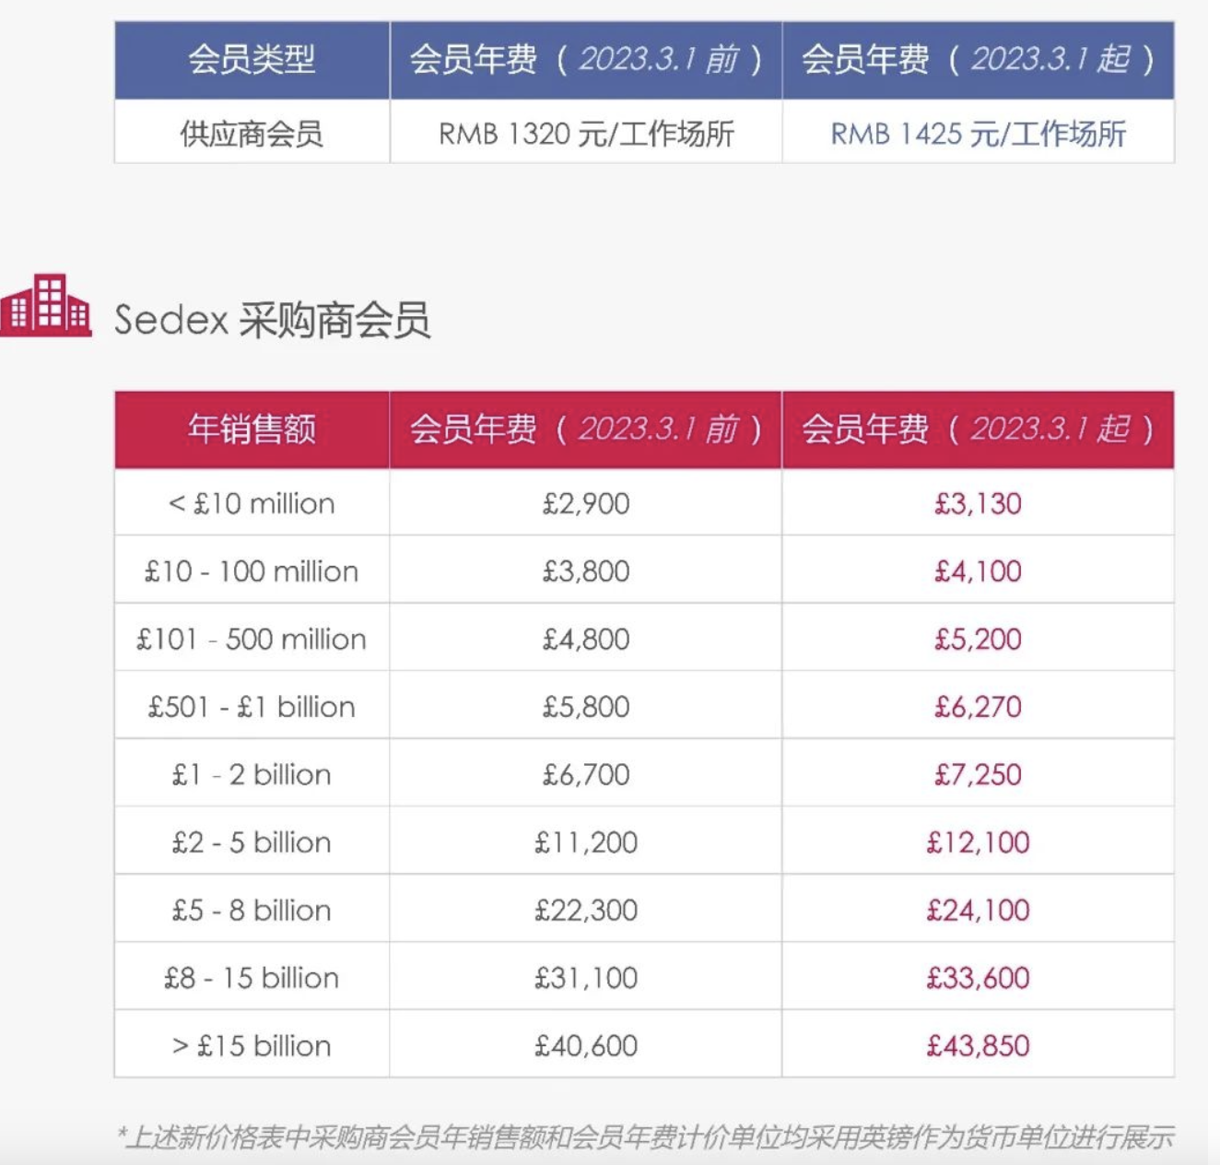
Task: Select the < £10 million row label
Action: [252, 503]
